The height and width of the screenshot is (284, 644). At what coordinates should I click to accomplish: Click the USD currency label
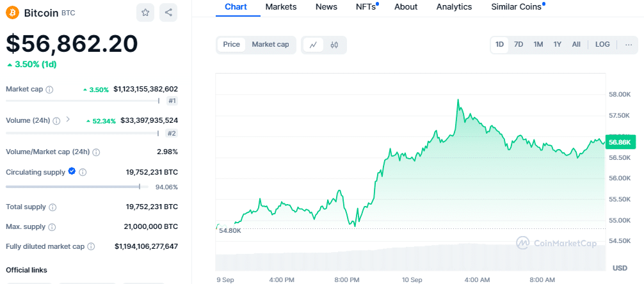620,268
